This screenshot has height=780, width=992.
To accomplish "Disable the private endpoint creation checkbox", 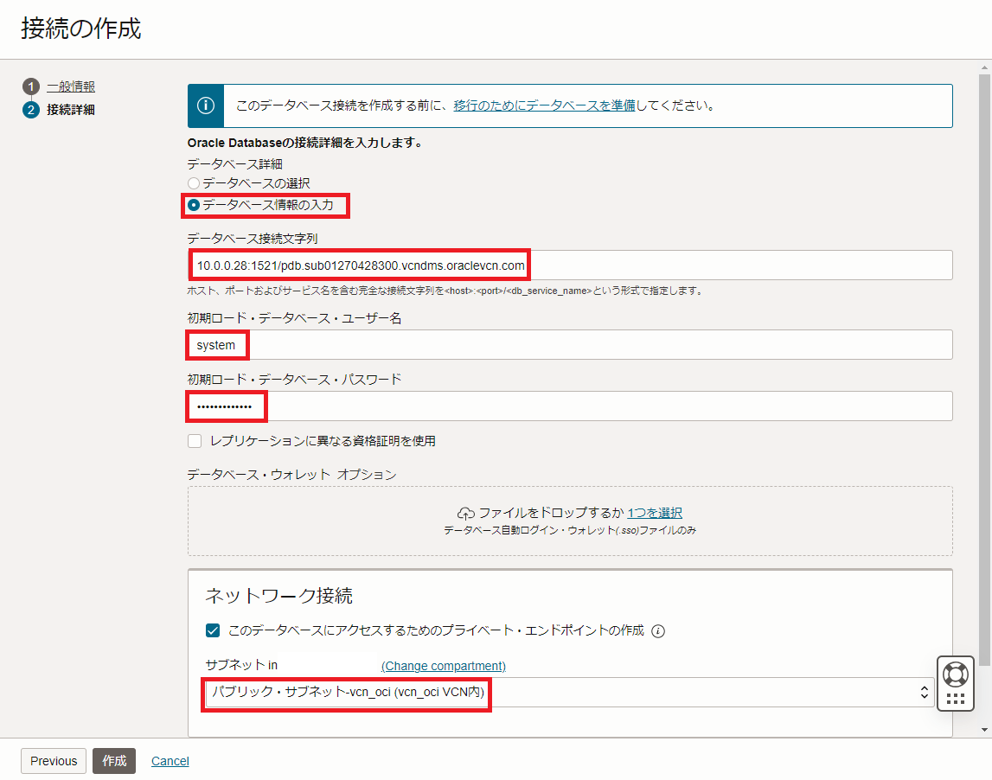I will click(212, 631).
